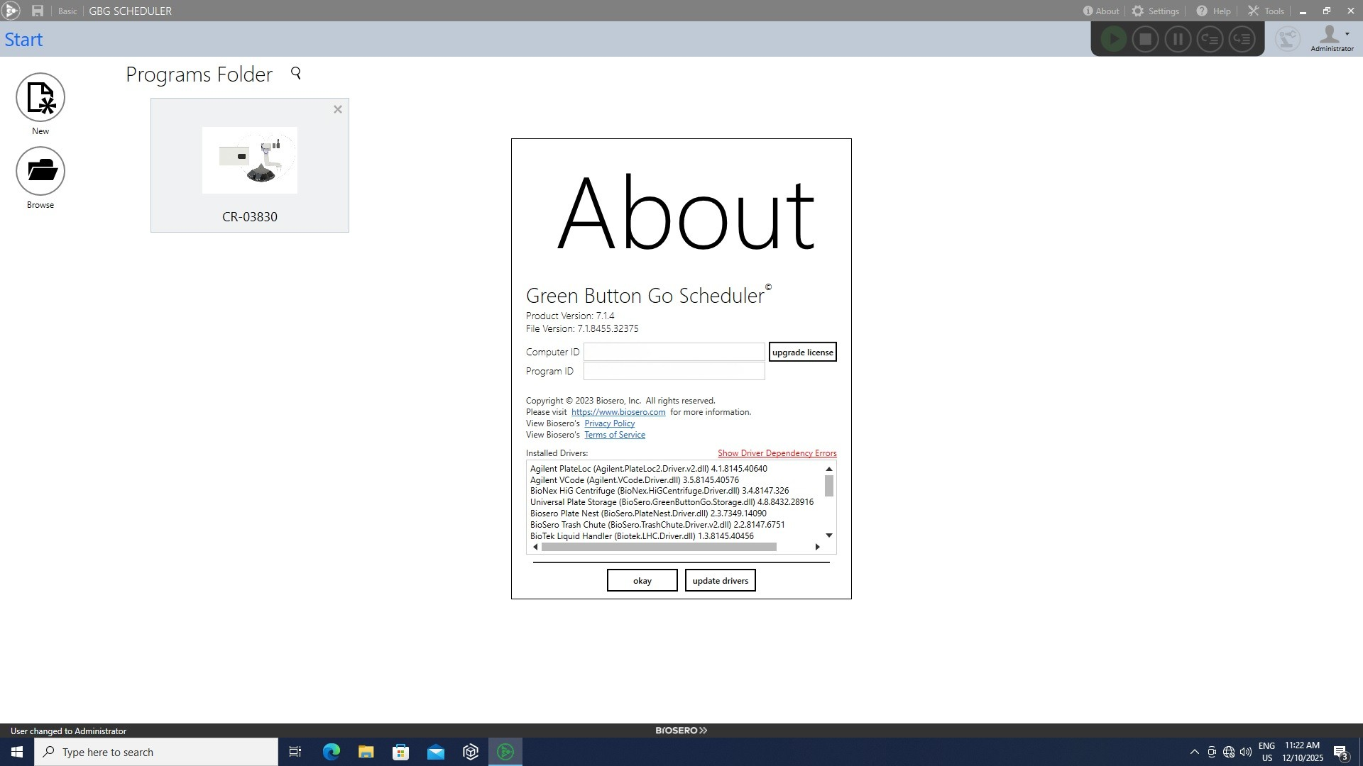Click the save disk icon
1363x766 pixels.
(38, 11)
